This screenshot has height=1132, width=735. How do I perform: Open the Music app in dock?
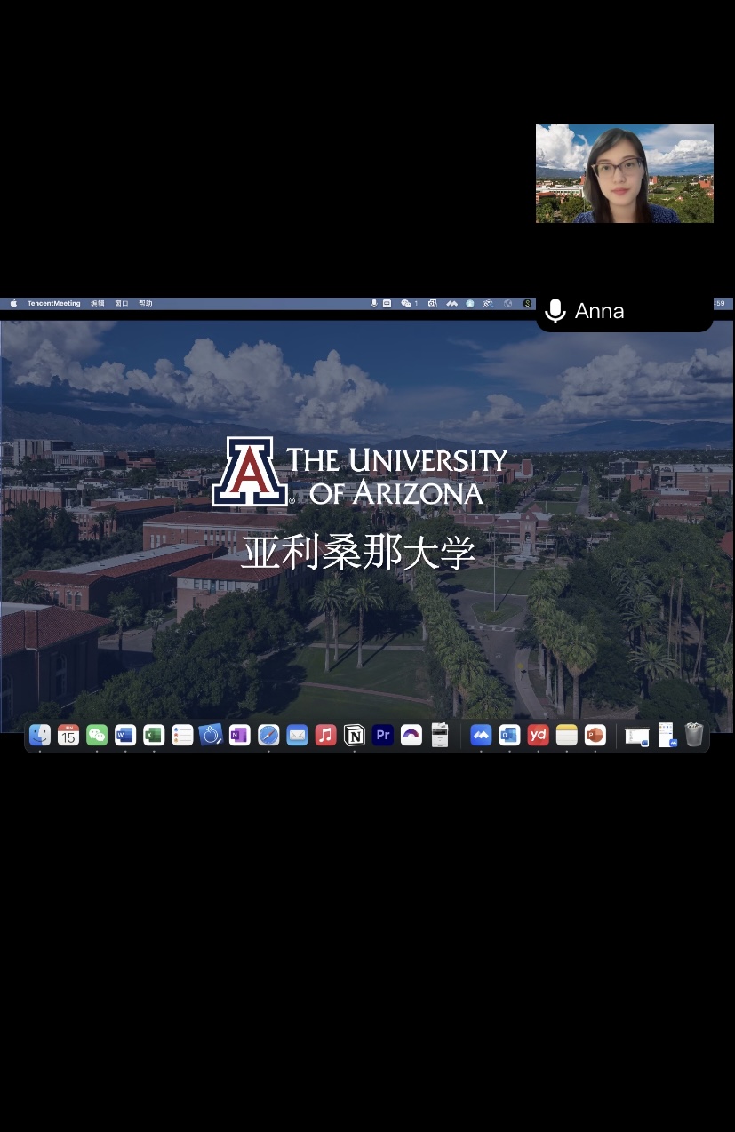click(x=325, y=735)
